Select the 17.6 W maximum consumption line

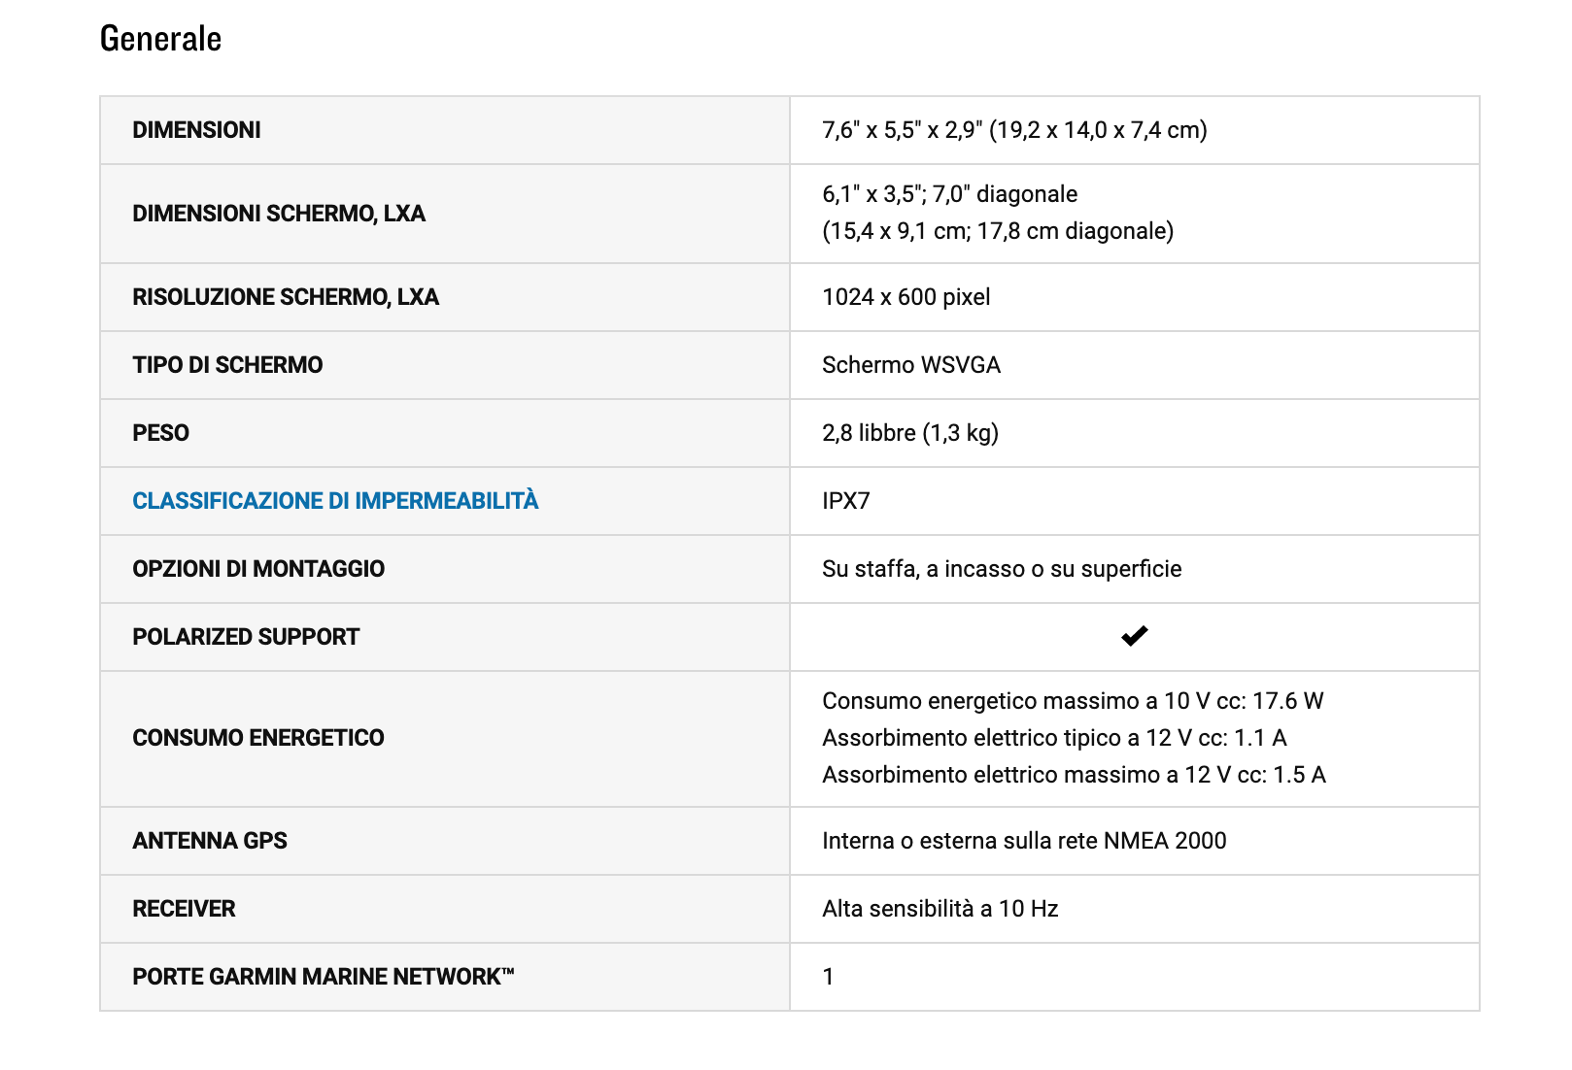[1074, 701]
